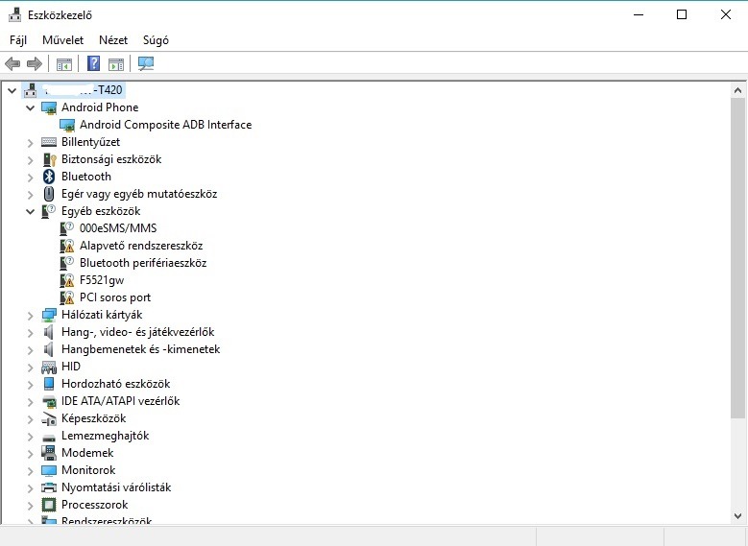Click the unknown device icon of 000eSMS/MMS

tap(67, 228)
